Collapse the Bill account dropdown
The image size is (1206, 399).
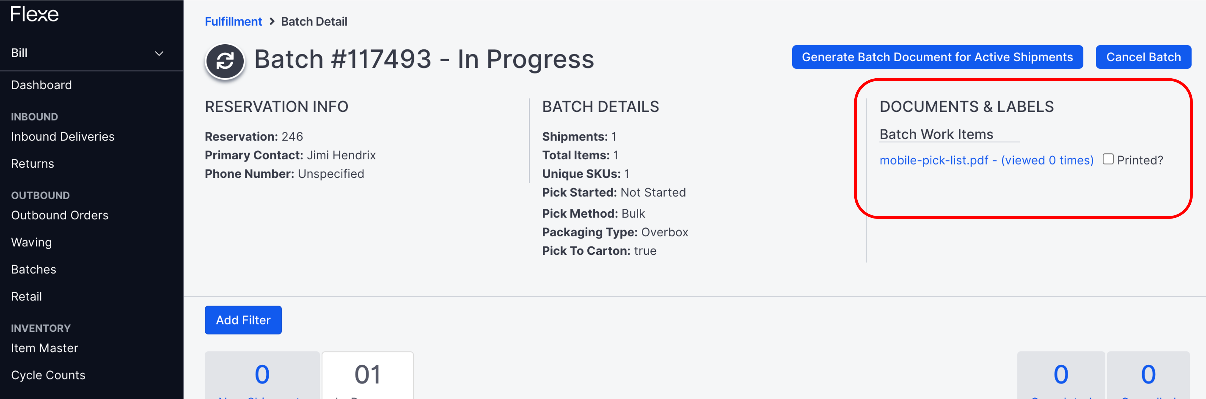[159, 53]
